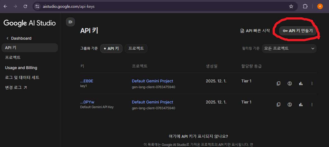Click 여기에 API 키가 표시되지 않나요? text
The width and height of the screenshot is (329, 147).
pos(198,136)
